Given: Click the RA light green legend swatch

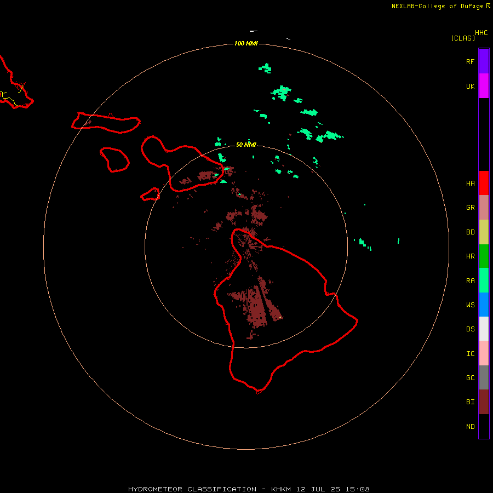Looking at the screenshot, I should (x=484, y=280).
